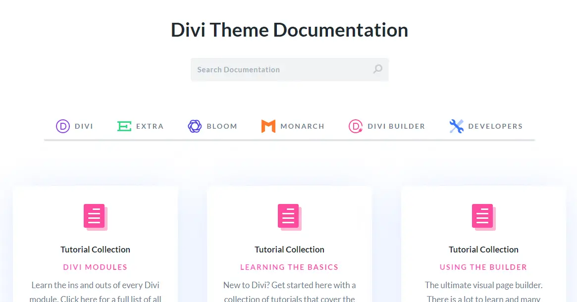The image size is (577, 302).
Task: Click 'Tutorial Collection' heading above Using the Builder
Action: pos(483,250)
